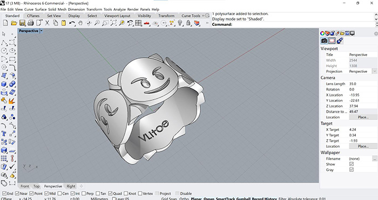378x200 pixels.
Task: Open the File menu
Action: 3,9
